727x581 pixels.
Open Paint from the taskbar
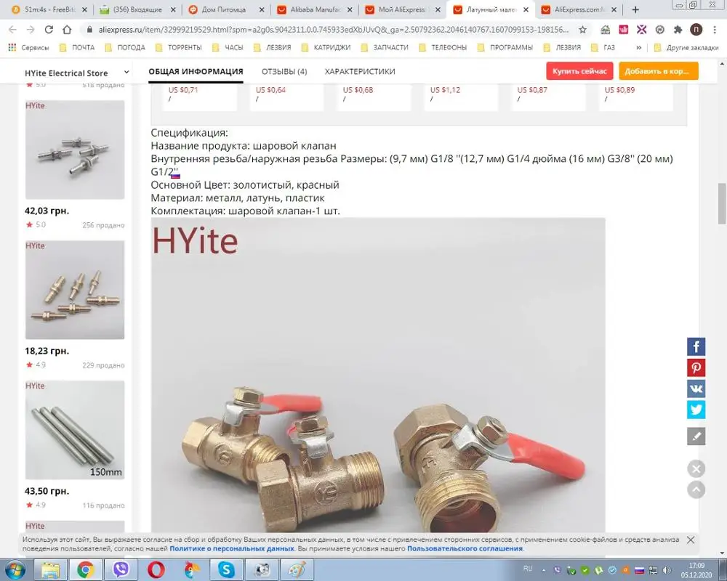(x=297, y=569)
